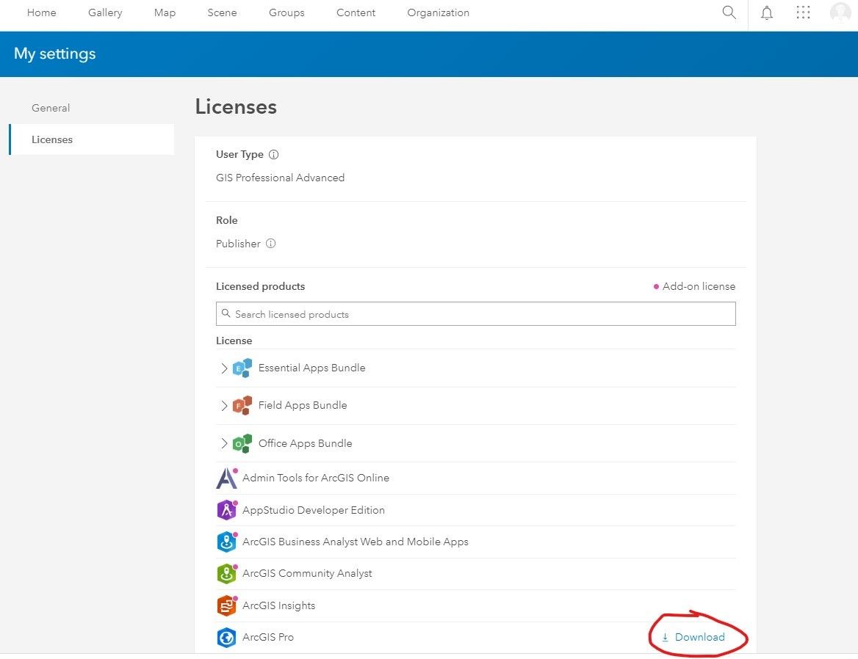Click the Essential Apps Bundle product icon
This screenshot has height=659, width=858.
242,368
